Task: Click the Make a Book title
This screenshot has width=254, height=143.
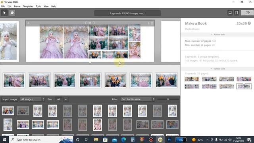Action: pyautogui.click(x=196, y=23)
